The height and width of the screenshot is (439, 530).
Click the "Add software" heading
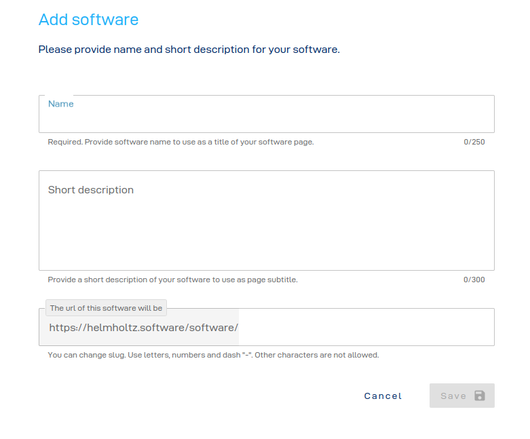click(88, 20)
